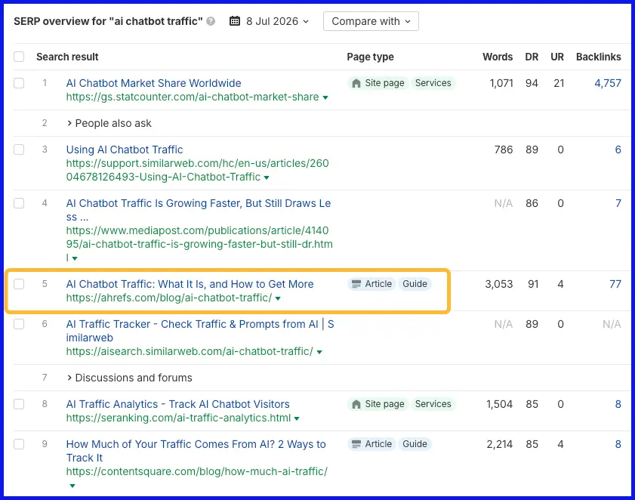Click the Backlinks column header
Screen dimensions: 635x500
(x=599, y=57)
